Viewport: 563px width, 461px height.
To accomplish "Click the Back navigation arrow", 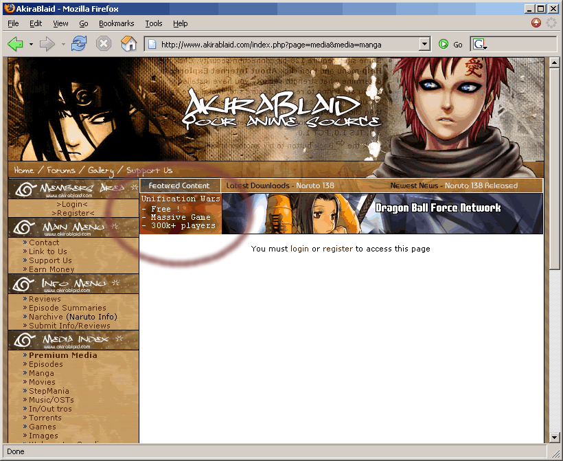I will 15,44.
